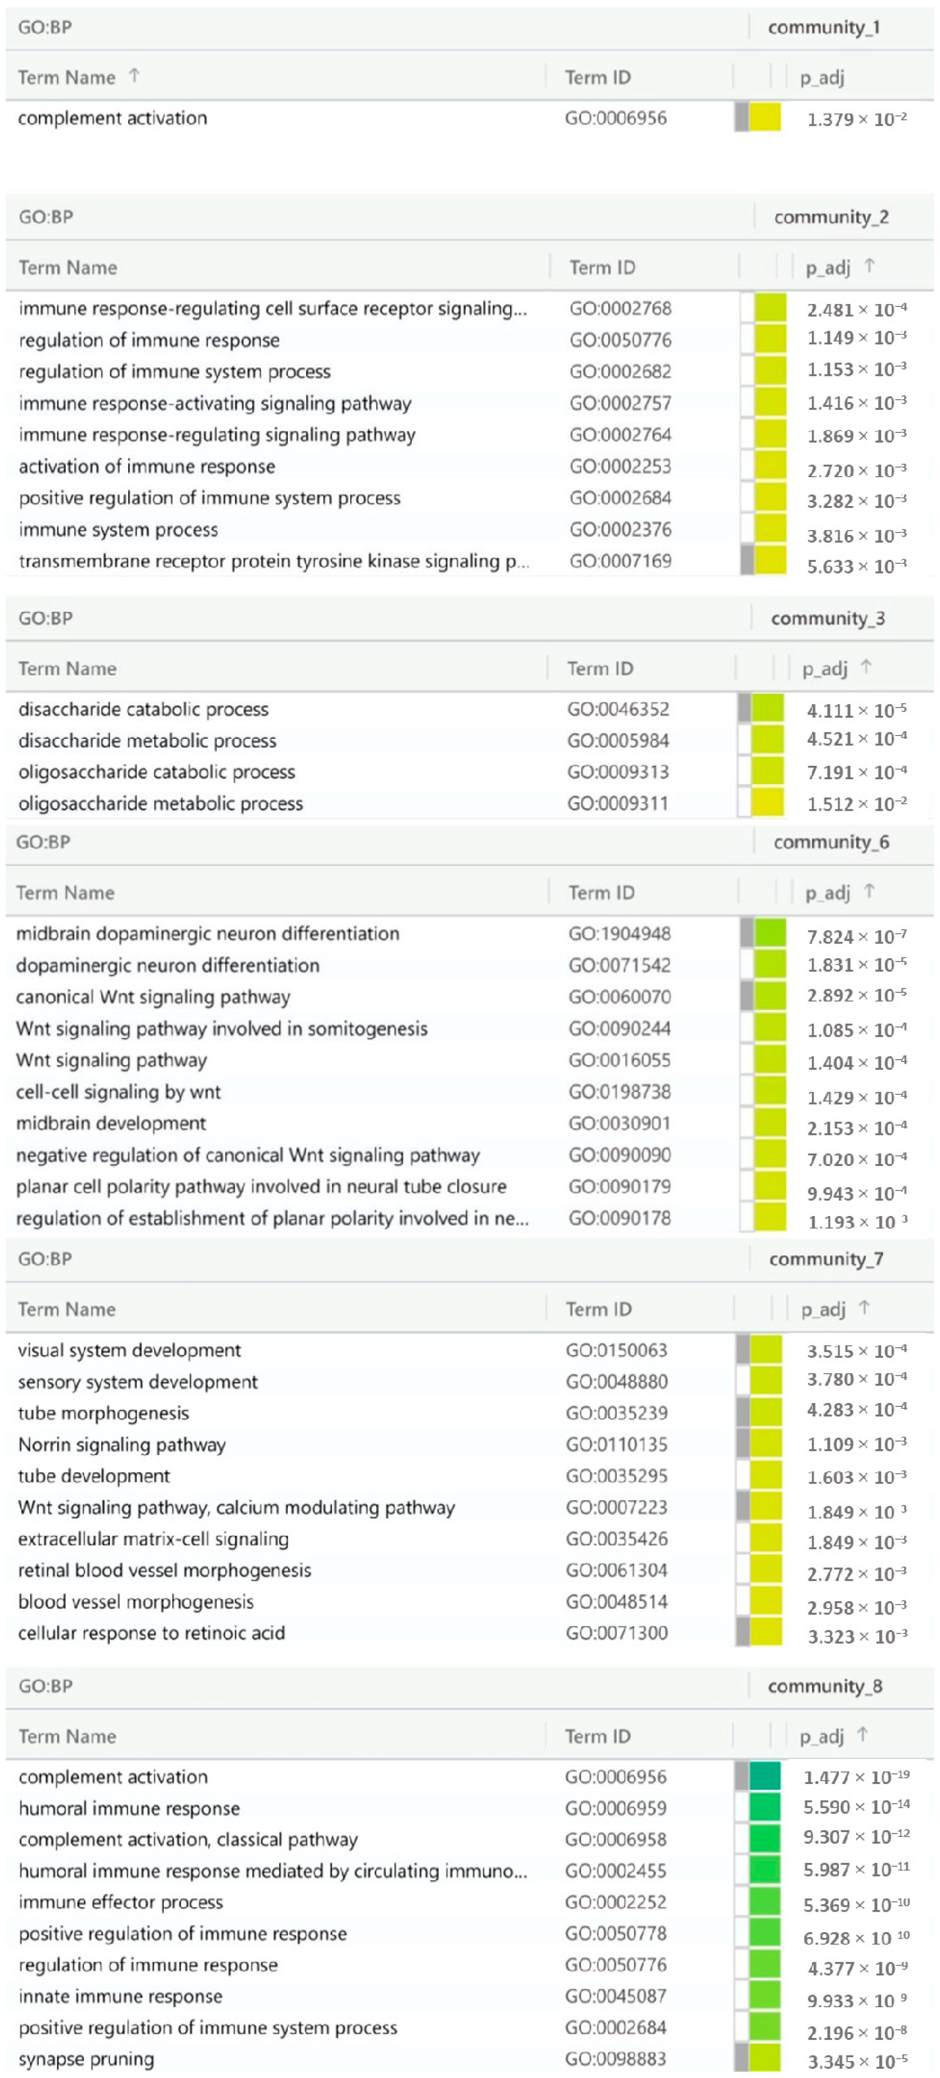Open GO:0006956 term ID in community_1
Screen dimensions: 940x2078
tap(615, 118)
